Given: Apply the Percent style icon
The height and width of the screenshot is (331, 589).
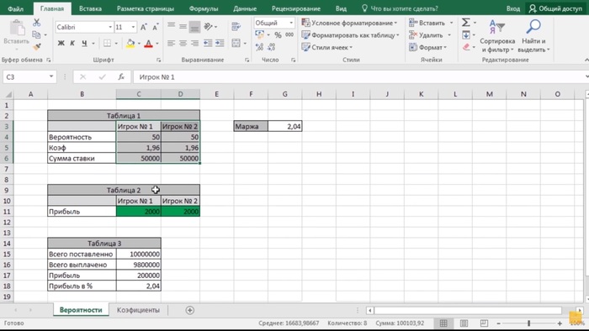Looking at the screenshot, I should 278,34.
